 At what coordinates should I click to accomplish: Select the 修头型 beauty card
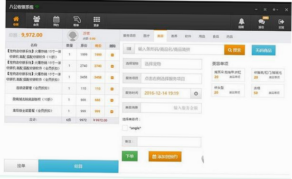point(227,90)
